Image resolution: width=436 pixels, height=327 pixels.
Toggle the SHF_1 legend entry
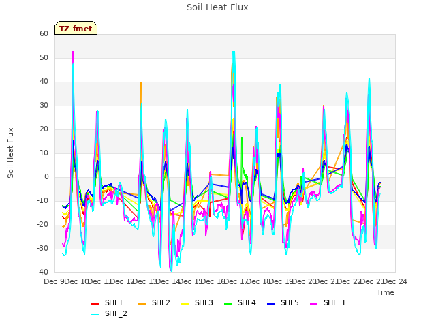point(328,302)
